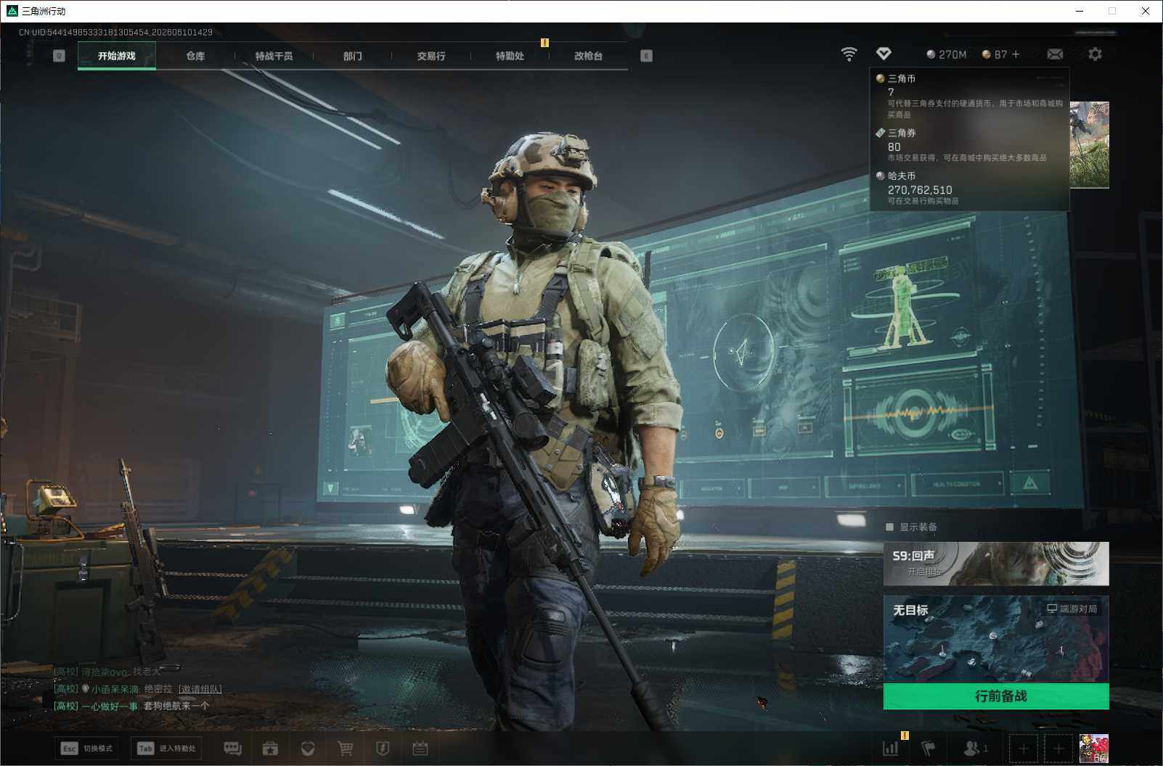The width and height of the screenshot is (1163, 766).
Task: Open the S9:回声 season banner
Action: click(996, 564)
